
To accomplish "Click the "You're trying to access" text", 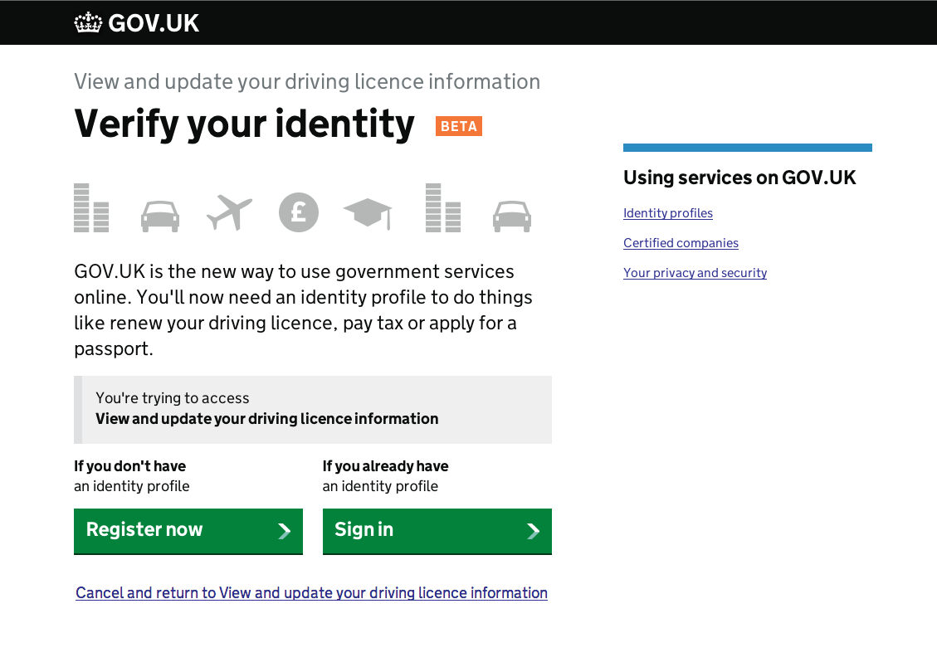I will point(173,398).
